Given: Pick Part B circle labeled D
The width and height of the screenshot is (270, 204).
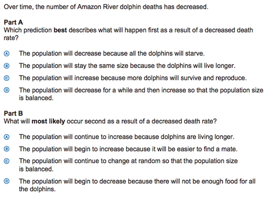Looking at the screenshot, I should pyautogui.click(x=6, y=181).
